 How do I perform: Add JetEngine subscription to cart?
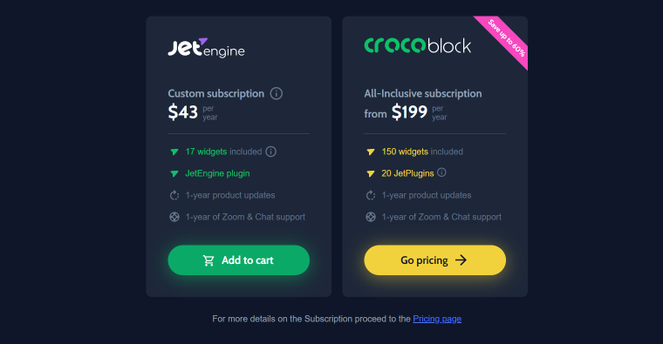point(238,260)
